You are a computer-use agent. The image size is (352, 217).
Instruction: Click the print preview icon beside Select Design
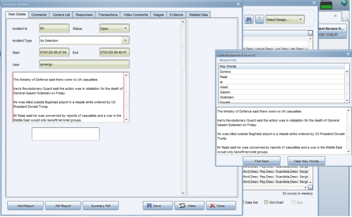[x=259, y=19]
